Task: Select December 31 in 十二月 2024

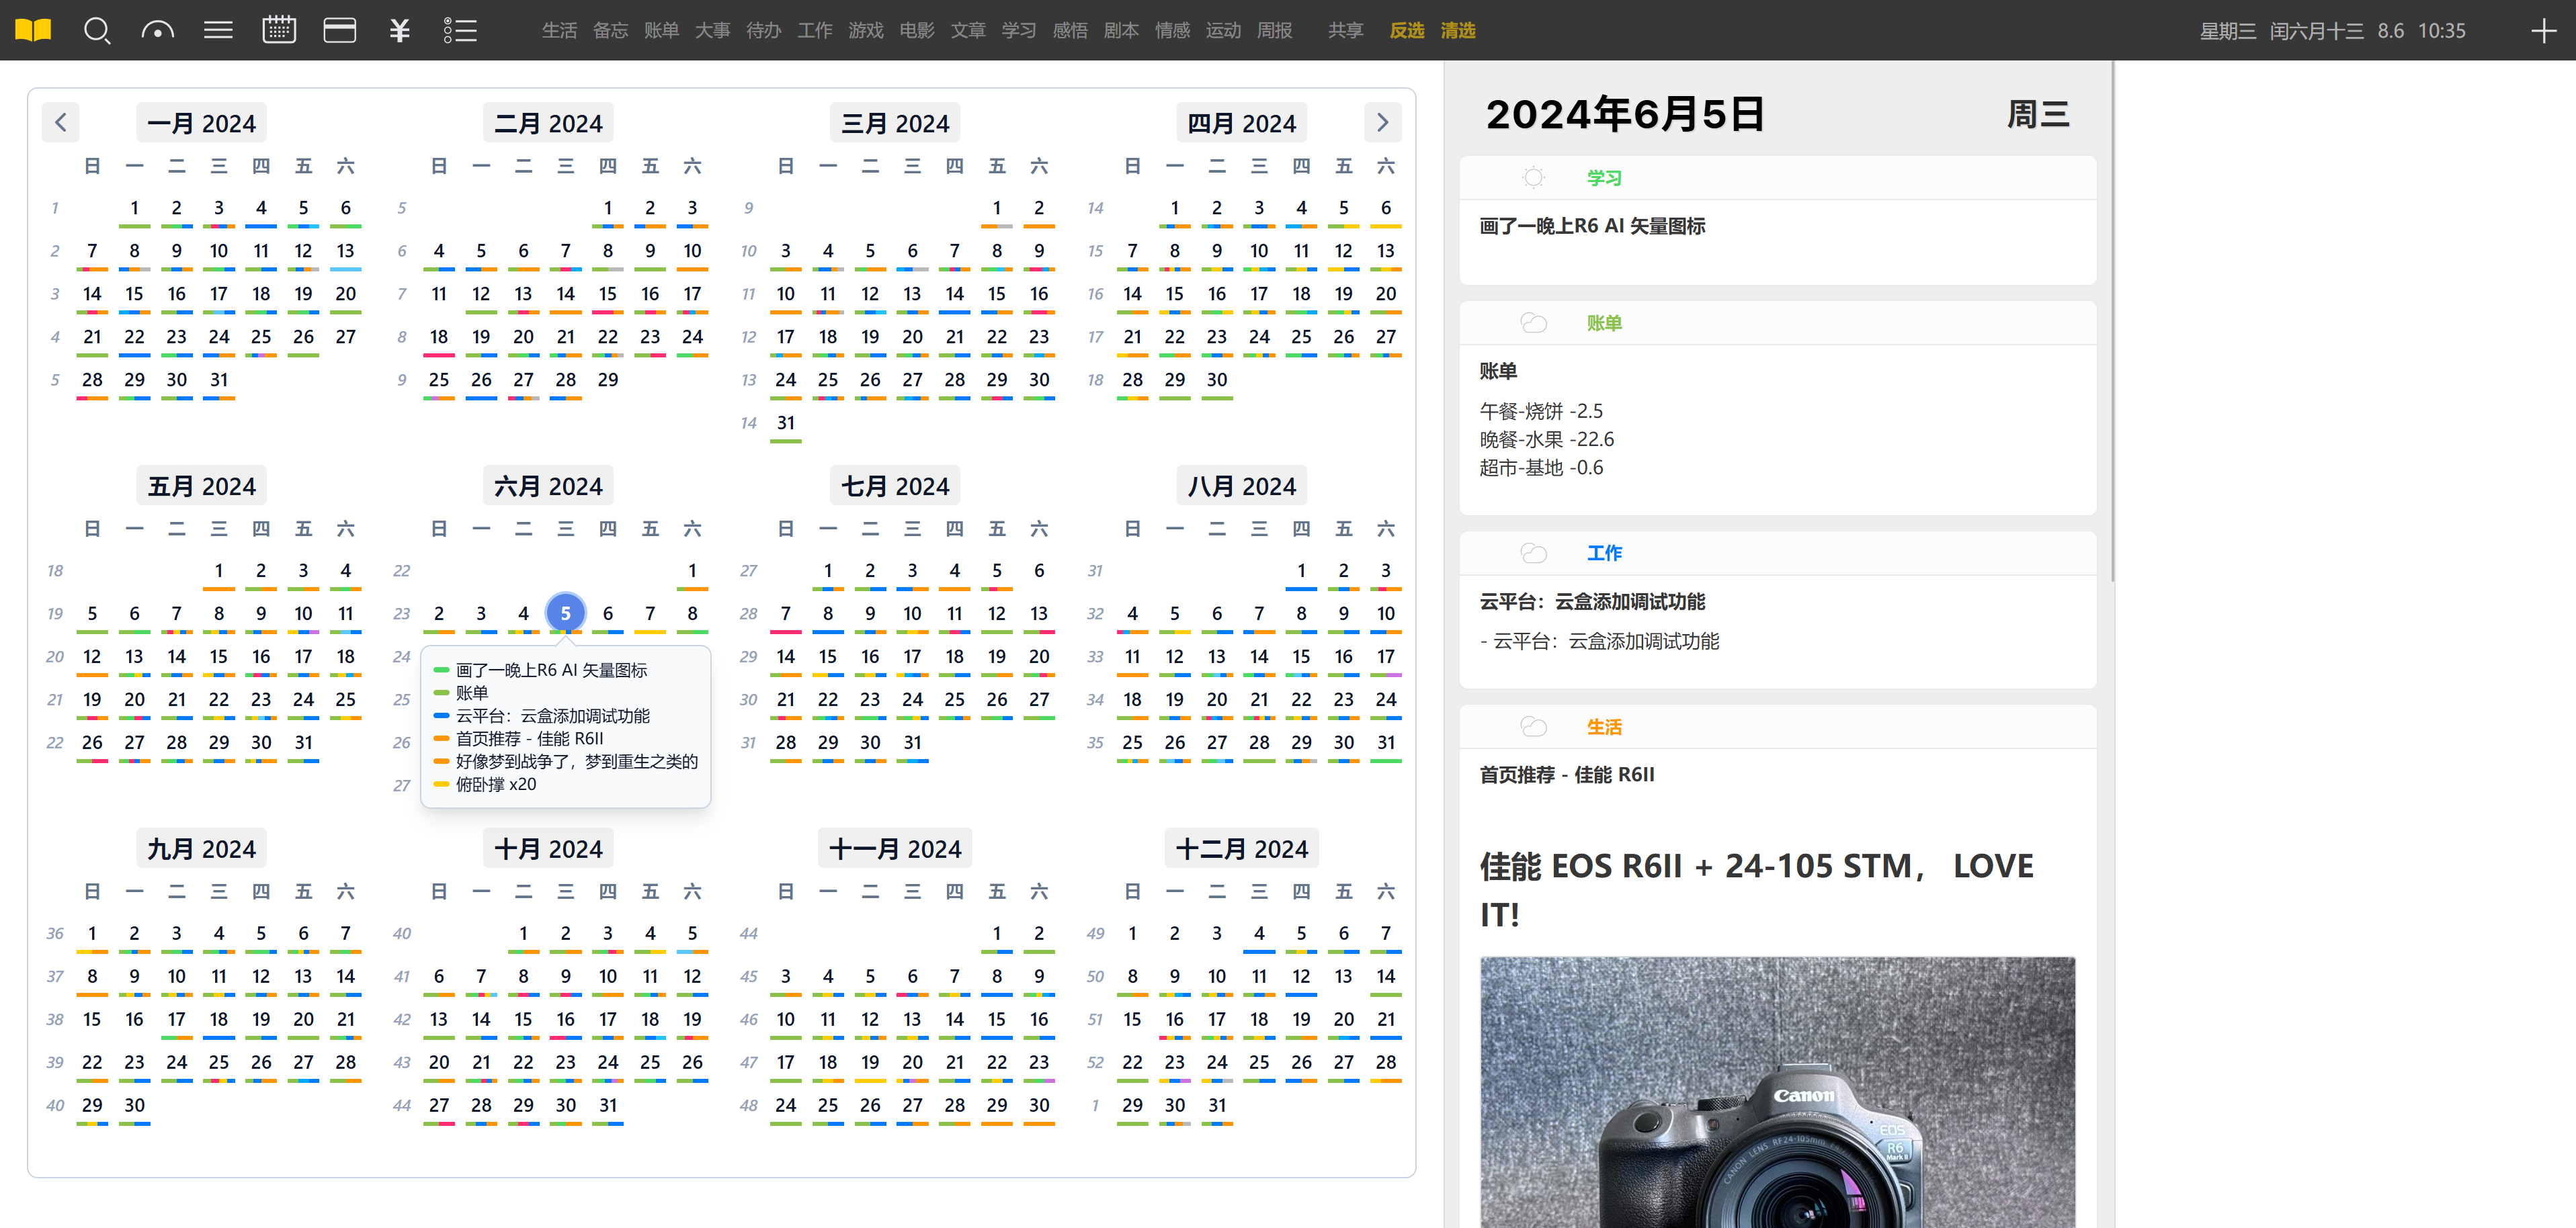Action: click(1216, 1105)
